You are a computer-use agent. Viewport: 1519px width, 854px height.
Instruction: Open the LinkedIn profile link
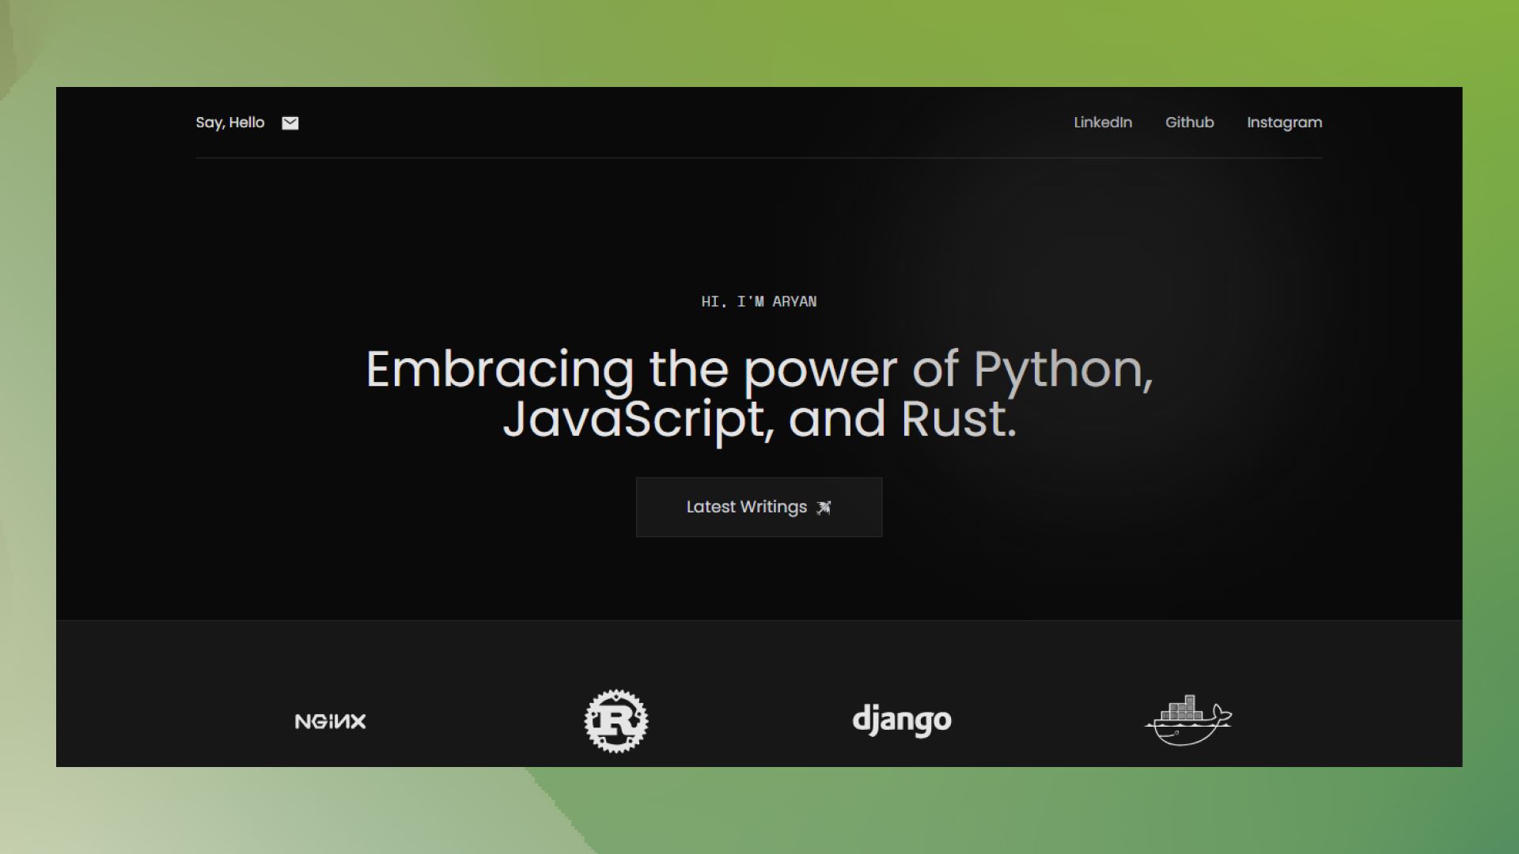(1102, 123)
